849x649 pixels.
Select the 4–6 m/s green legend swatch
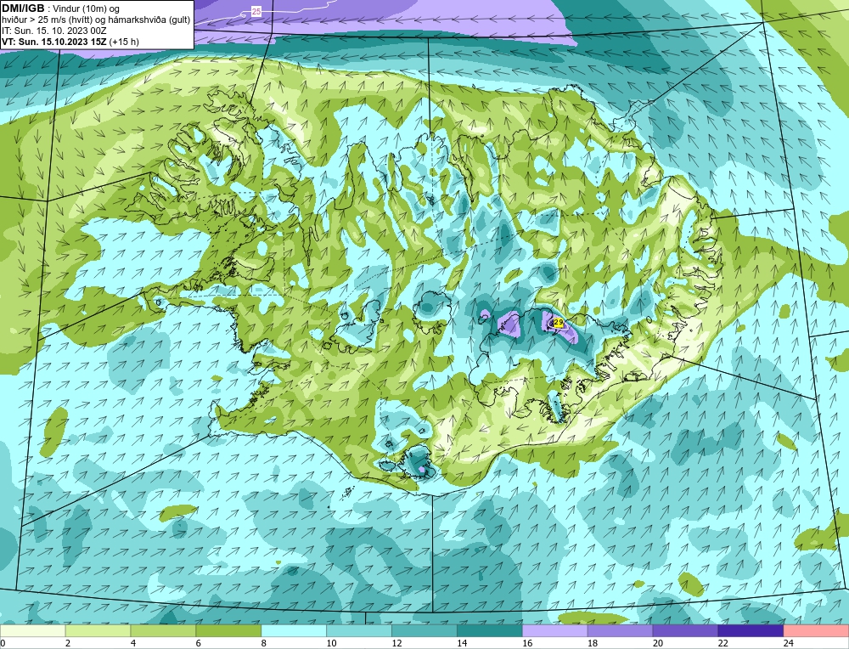163,631
